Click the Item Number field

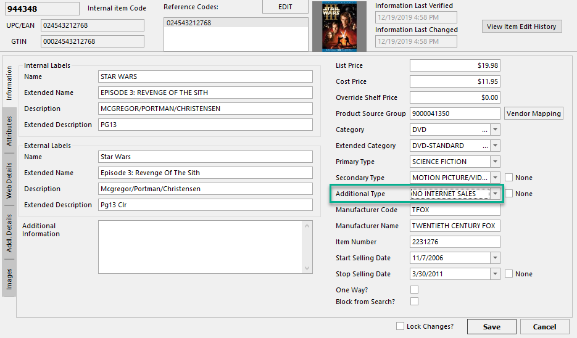pos(455,242)
